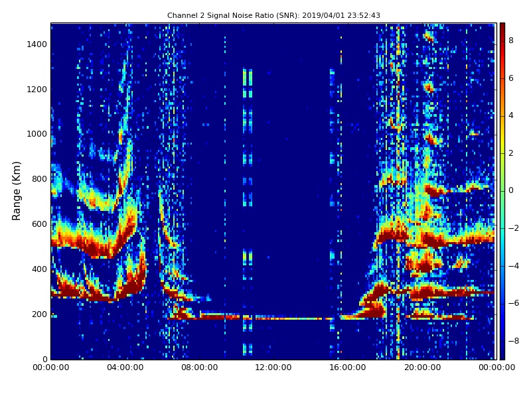Click the 16:00:00 time axis label
Viewport: 531px width, 398px height.
[348, 367]
